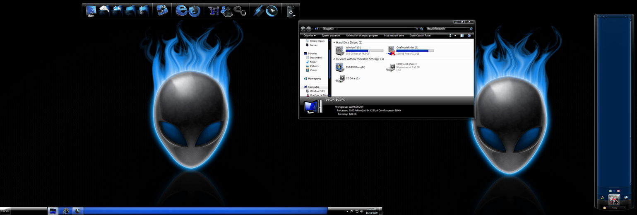The width and height of the screenshot is (637, 215).
Task: Click Show desktop button at taskbar end
Action: [x=381, y=211]
